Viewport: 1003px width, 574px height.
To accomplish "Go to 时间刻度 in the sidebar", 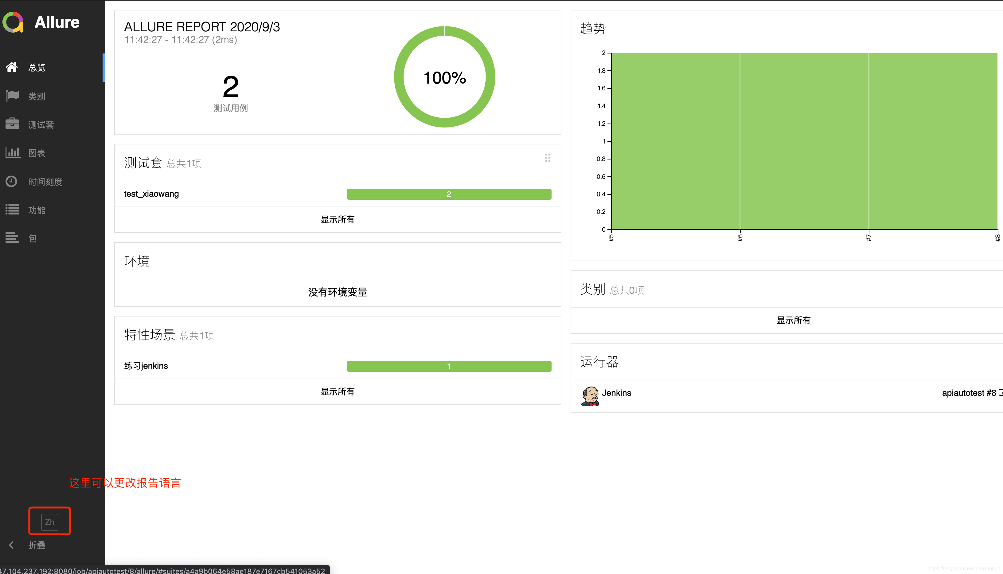I will point(45,182).
